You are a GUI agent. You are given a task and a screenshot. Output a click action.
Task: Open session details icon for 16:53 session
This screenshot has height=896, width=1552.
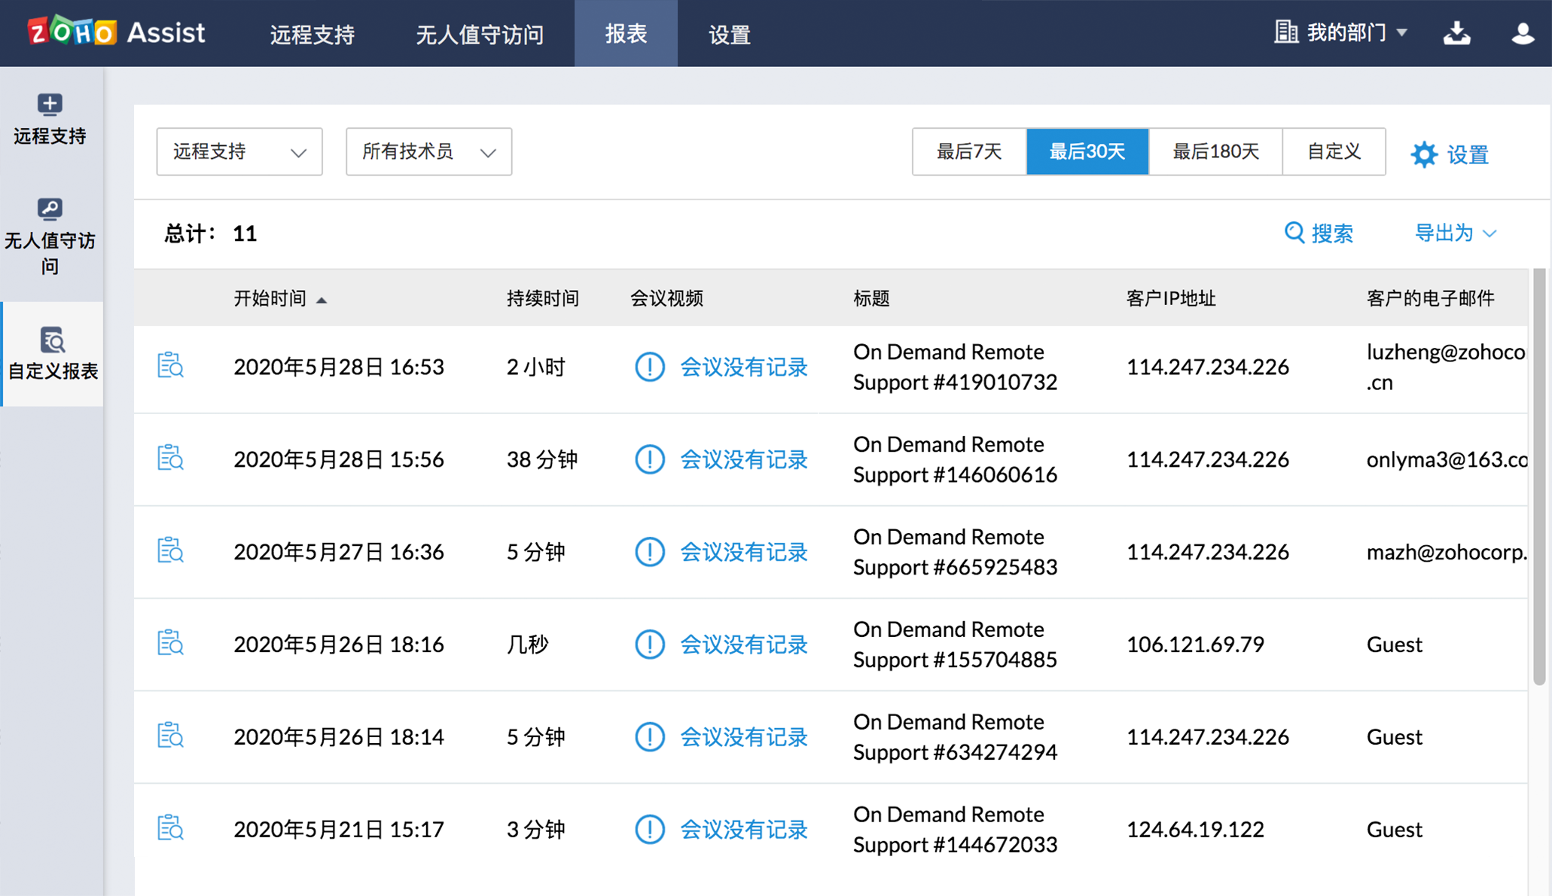170,366
